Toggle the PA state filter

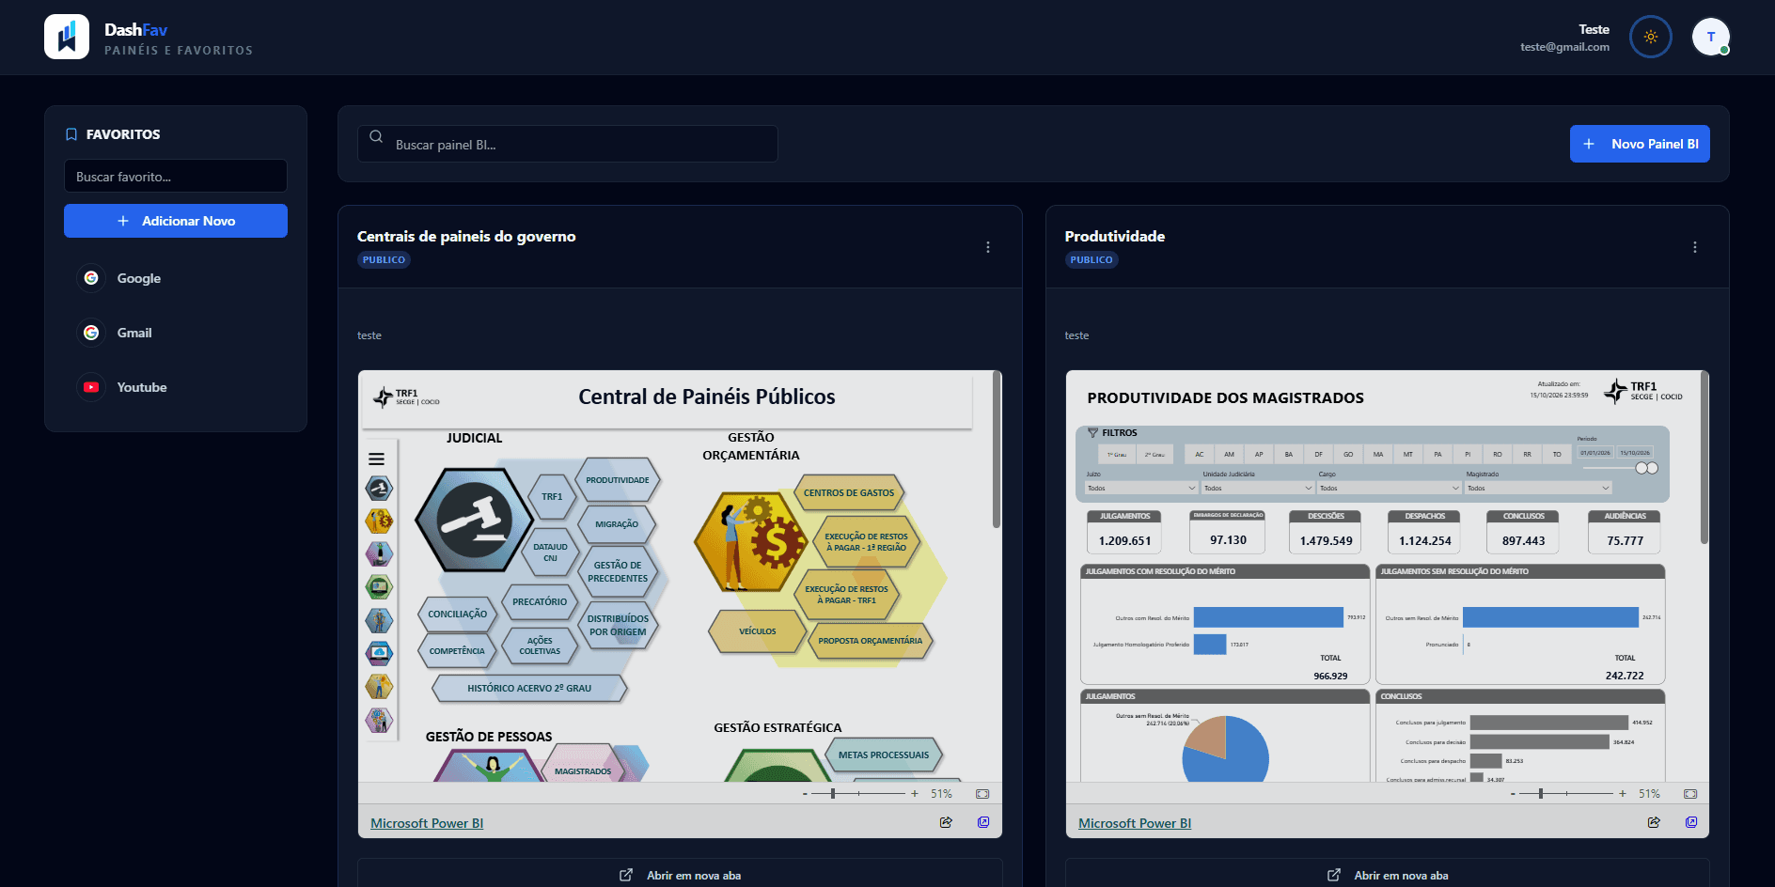coord(1437,455)
